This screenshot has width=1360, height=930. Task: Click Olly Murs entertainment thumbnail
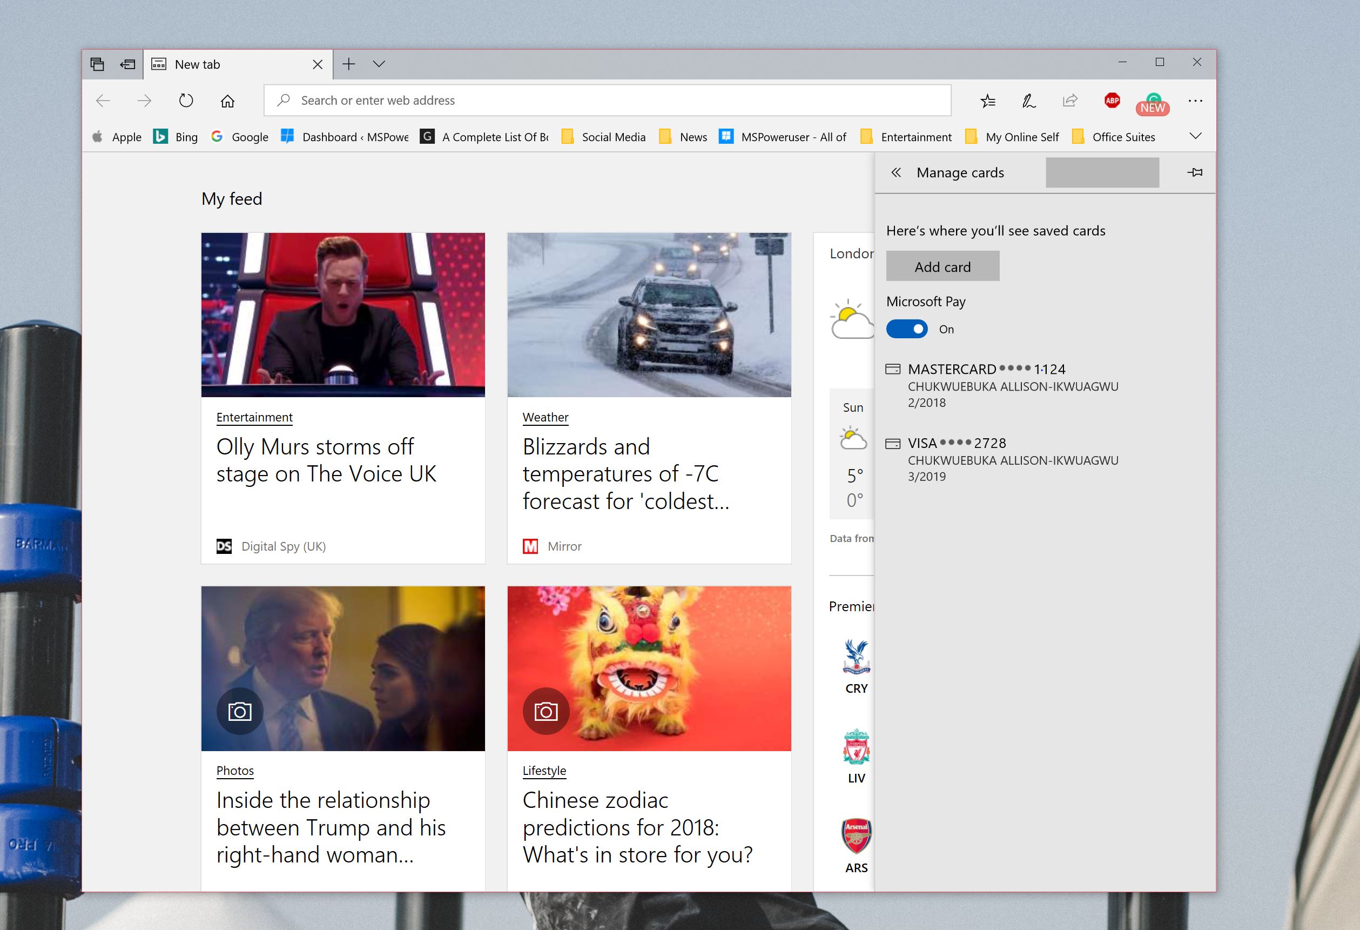346,313
